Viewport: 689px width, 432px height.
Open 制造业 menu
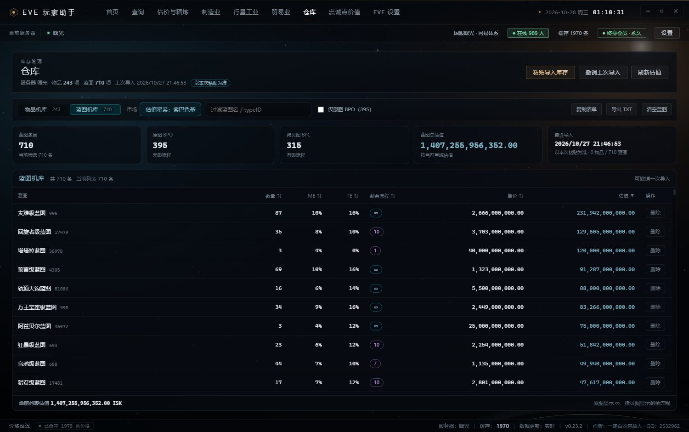pyautogui.click(x=211, y=12)
